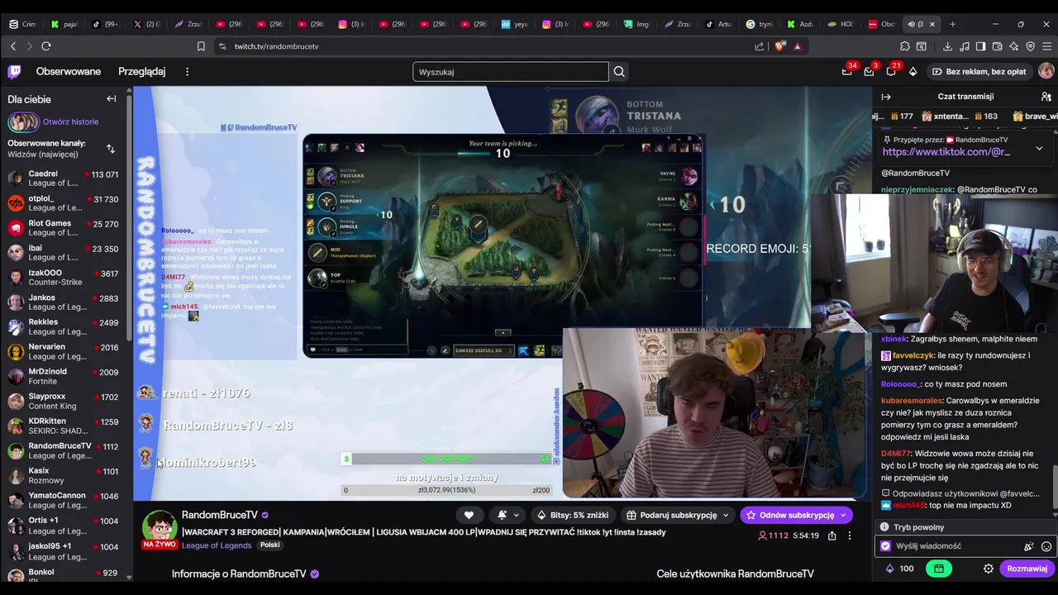Open the more options menu next to Przeglądaj
This screenshot has height=595, width=1058.
(x=187, y=72)
